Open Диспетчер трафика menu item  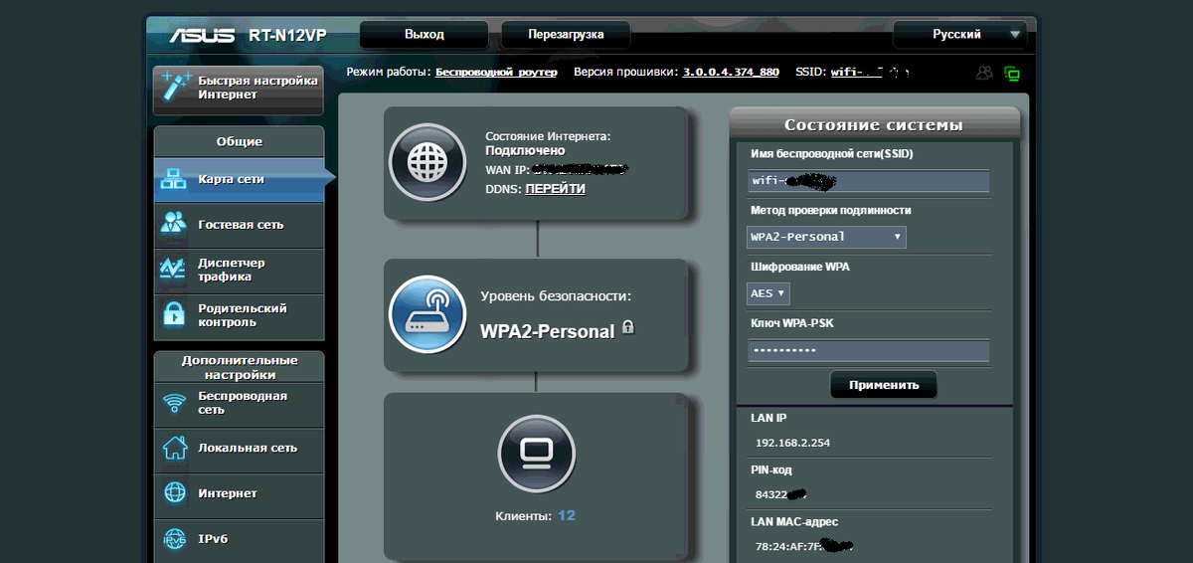[240, 270]
